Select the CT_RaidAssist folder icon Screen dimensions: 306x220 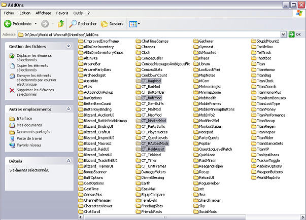click(x=138, y=150)
